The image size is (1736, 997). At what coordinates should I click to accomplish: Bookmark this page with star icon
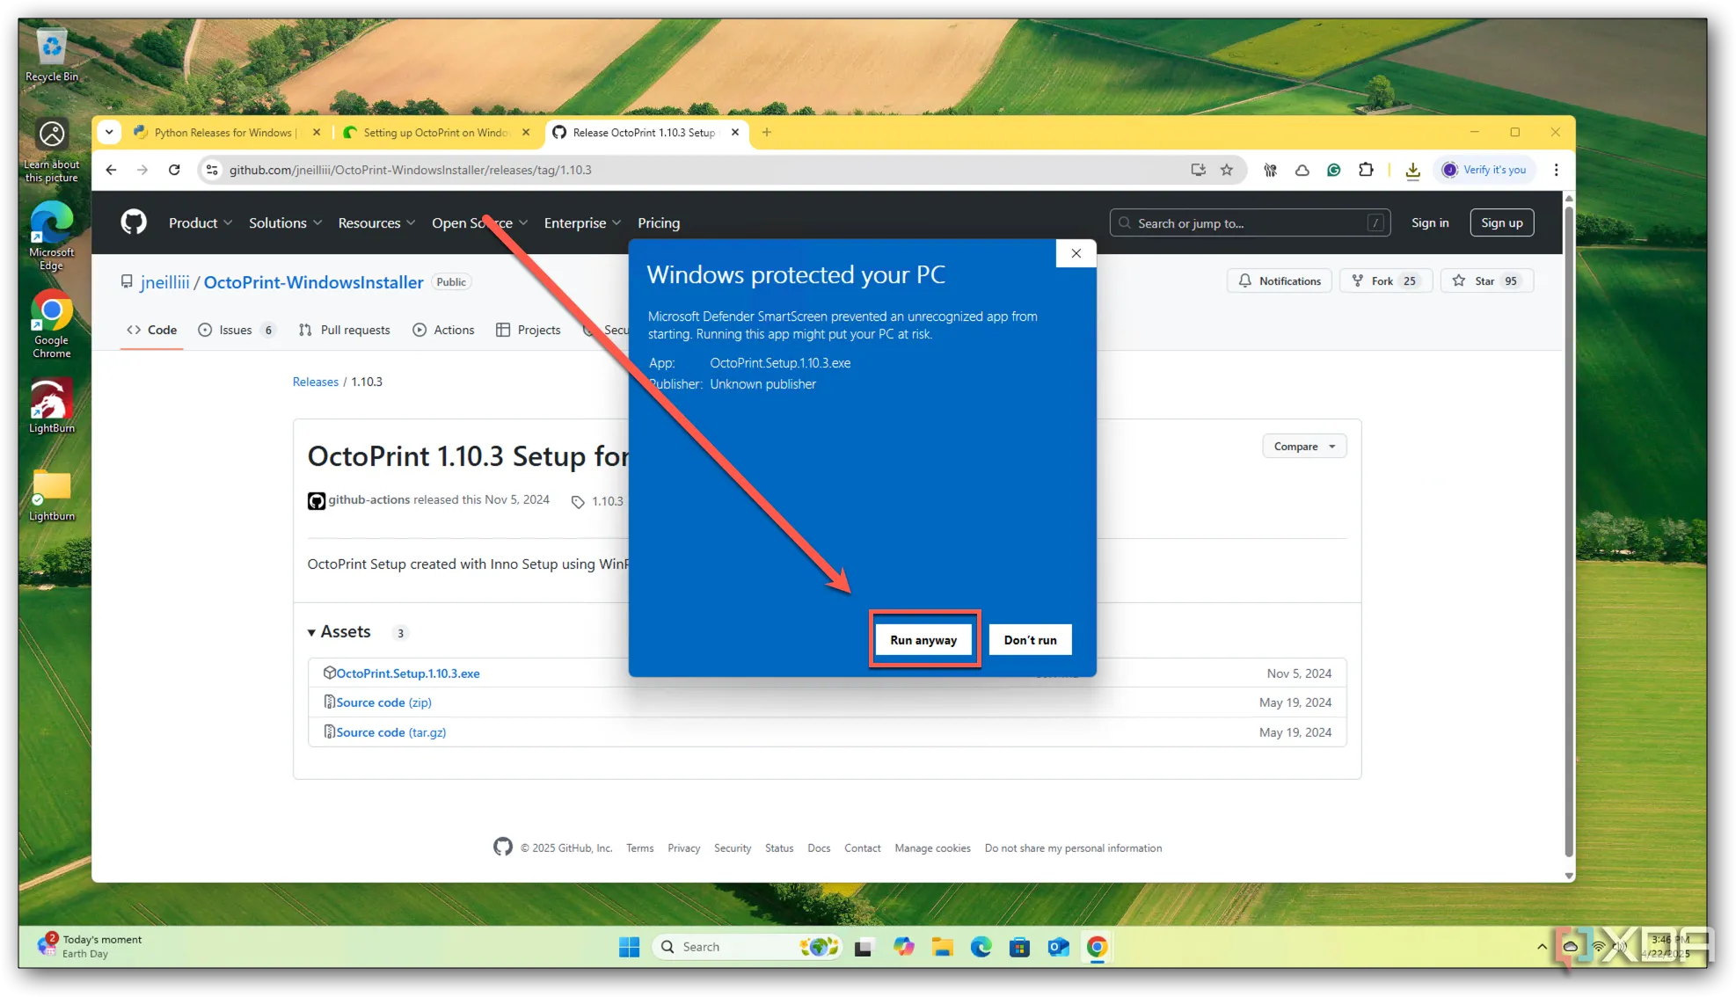click(1227, 171)
